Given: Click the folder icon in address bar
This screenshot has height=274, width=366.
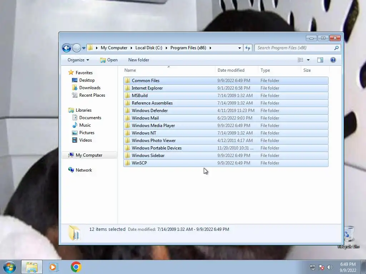Looking at the screenshot, I should pyautogui.click(x=90, y=48).
